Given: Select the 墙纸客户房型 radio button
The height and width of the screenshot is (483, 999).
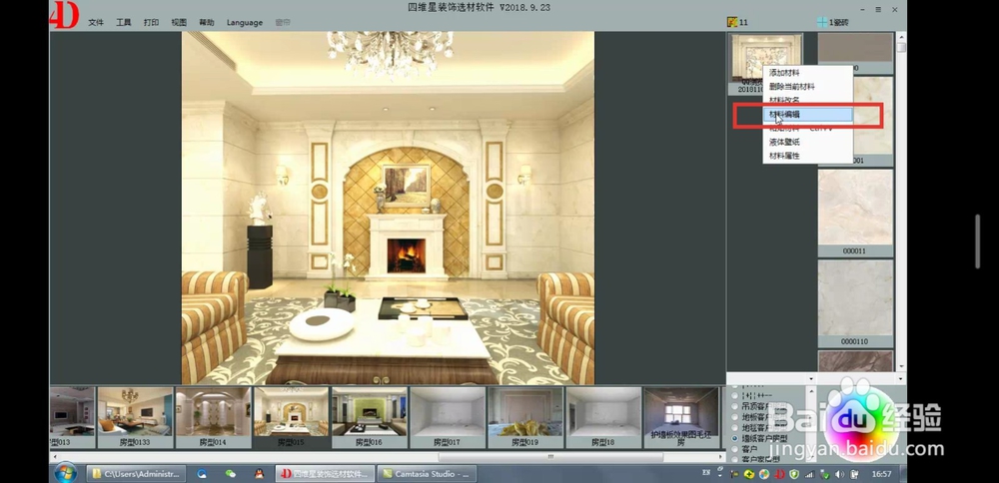Looking at the screenshot, I should point(735,438).
